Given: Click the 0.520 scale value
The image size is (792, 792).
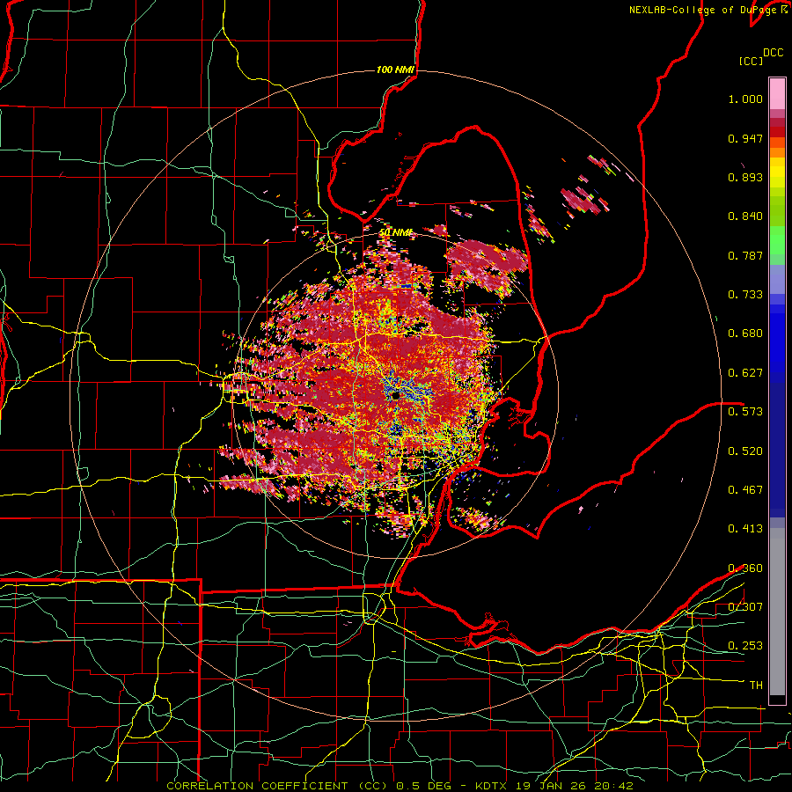Looking at the screenshot, I should [745, 451].
